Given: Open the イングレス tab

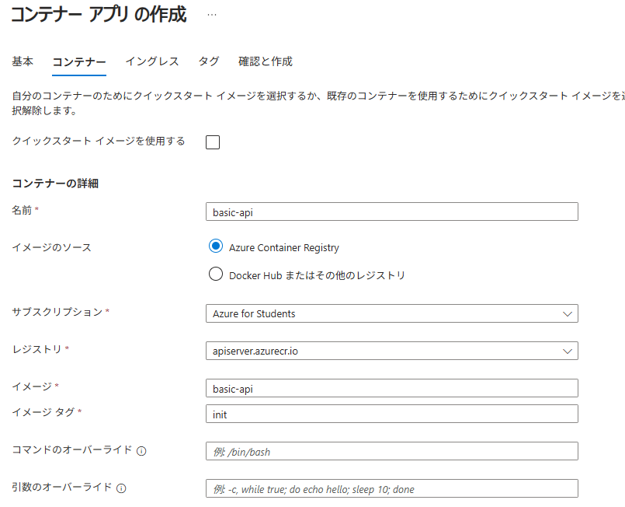Looking at the screenshot, I should 152,61.
